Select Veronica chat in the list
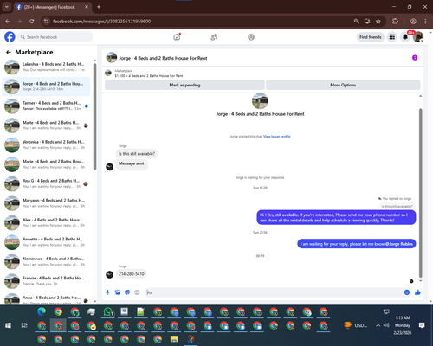Screen dimensions: 433x346 [46, 144]
